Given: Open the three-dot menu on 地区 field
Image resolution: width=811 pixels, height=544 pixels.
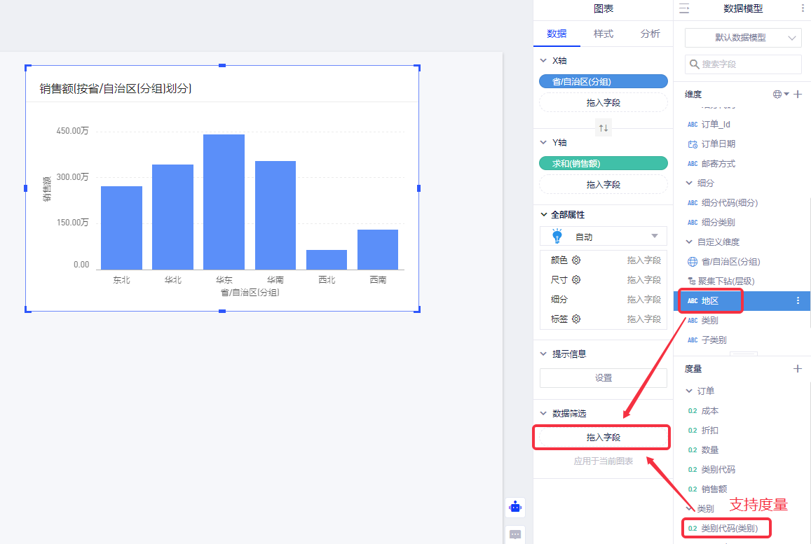Looking at the screenshot, I should (x=798, y=301).
